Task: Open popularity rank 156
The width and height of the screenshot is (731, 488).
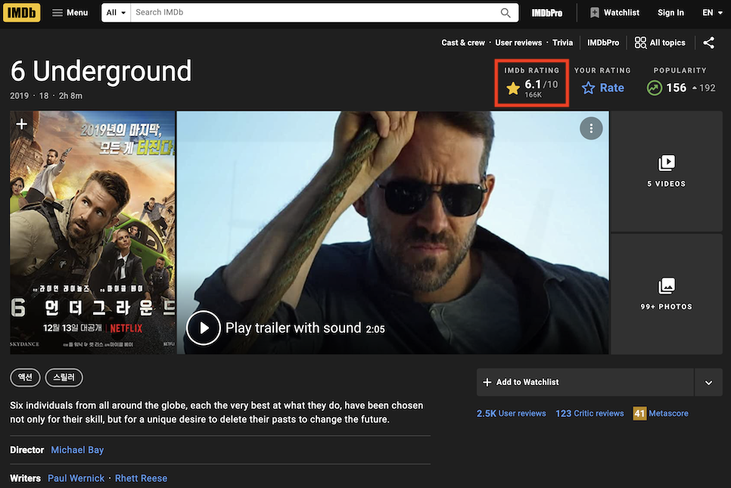Action: pyautogui.click(x=680, y=88)
